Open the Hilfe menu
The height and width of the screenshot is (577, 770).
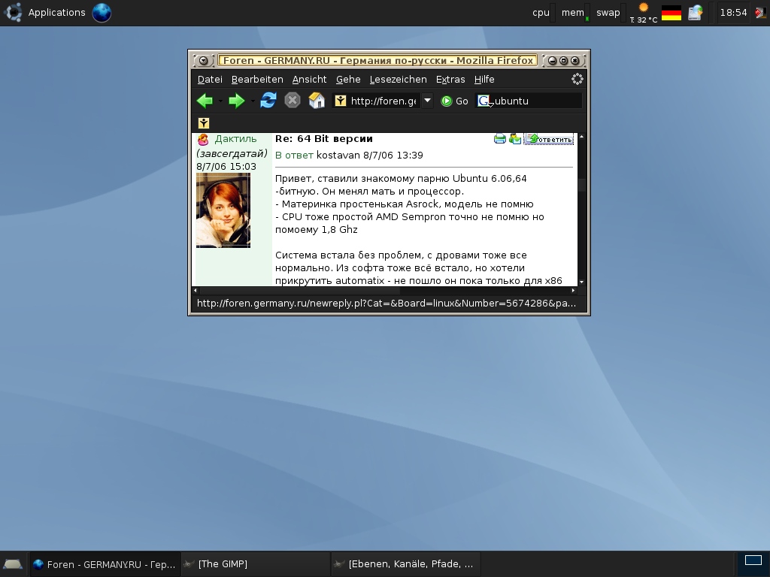(x=484, y=80)
